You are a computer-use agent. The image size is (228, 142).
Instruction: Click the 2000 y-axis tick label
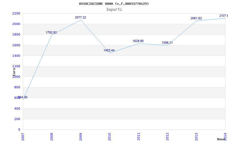point(16,24)
